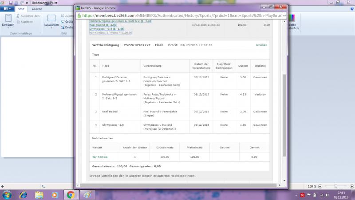
Task: Click the Undo icon in Paint's title bar
Action: coord(16,3)
